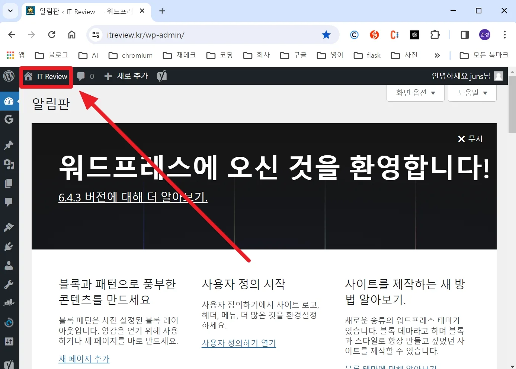Open Appearance paintbrush icon in sidebar
Screen dimensions: 516x369
tap(9, 227)
